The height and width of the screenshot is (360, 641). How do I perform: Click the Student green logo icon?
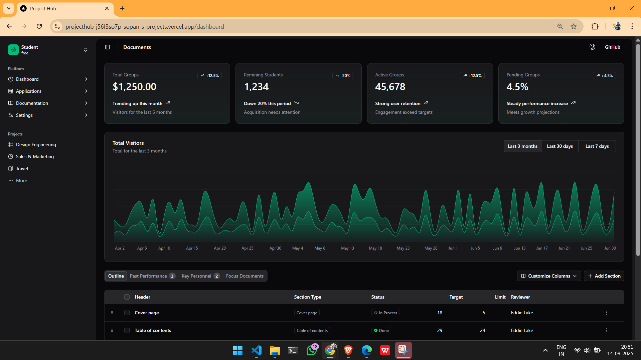coord(13,50)
